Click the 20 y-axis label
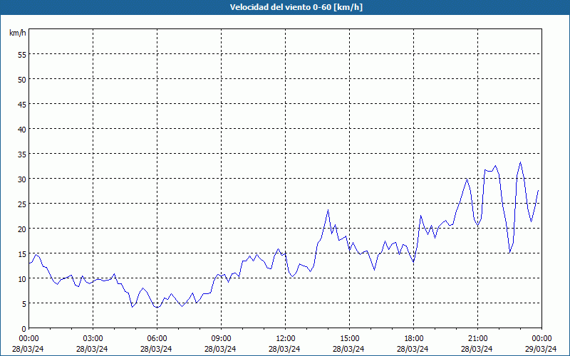 pos(22,229)
